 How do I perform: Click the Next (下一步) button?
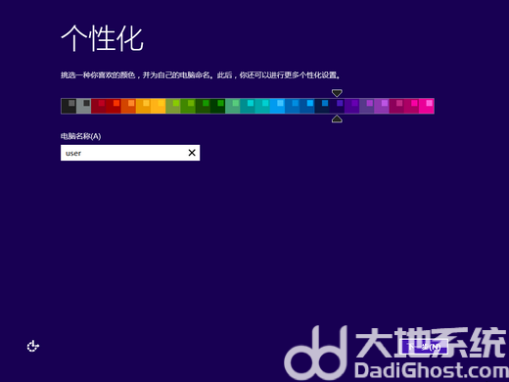(424, 347)
